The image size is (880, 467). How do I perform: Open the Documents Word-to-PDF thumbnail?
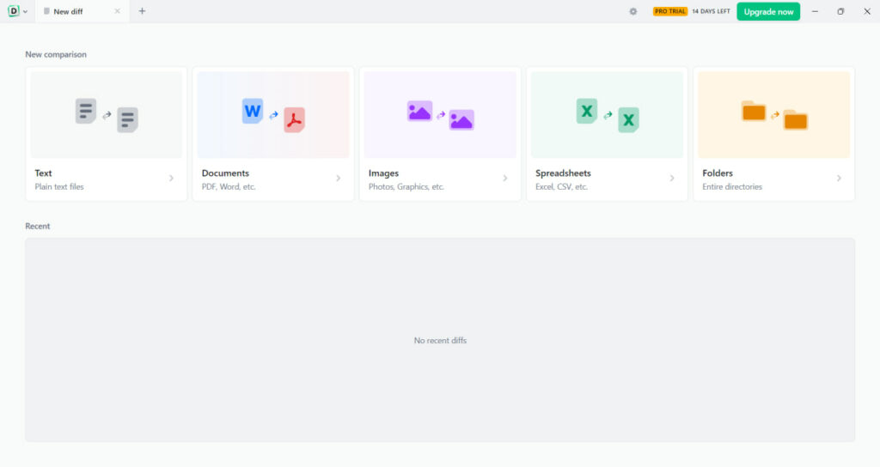[x=273, y=114]
